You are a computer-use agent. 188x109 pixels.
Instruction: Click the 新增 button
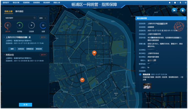(x=26, y=104)
